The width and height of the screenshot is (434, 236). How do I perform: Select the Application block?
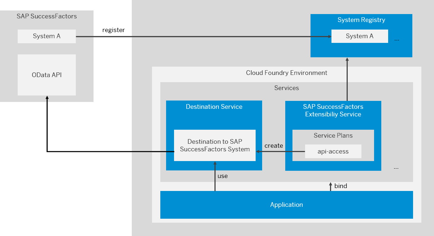pyautogui.click(x=287, y=205)
